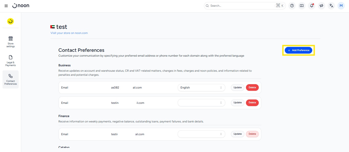
Task: Open announcements megaphone icon
Action: point(321,6)
